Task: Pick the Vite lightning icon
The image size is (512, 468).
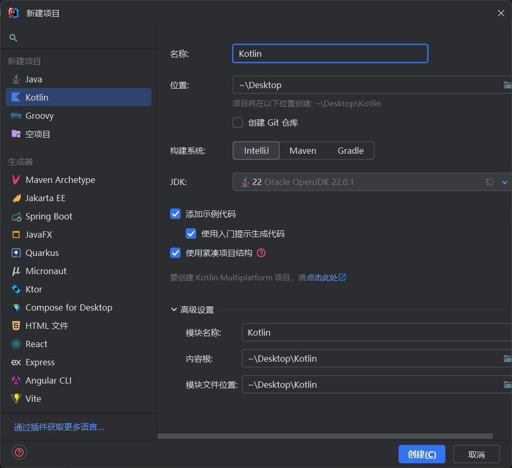Action: 16,399
